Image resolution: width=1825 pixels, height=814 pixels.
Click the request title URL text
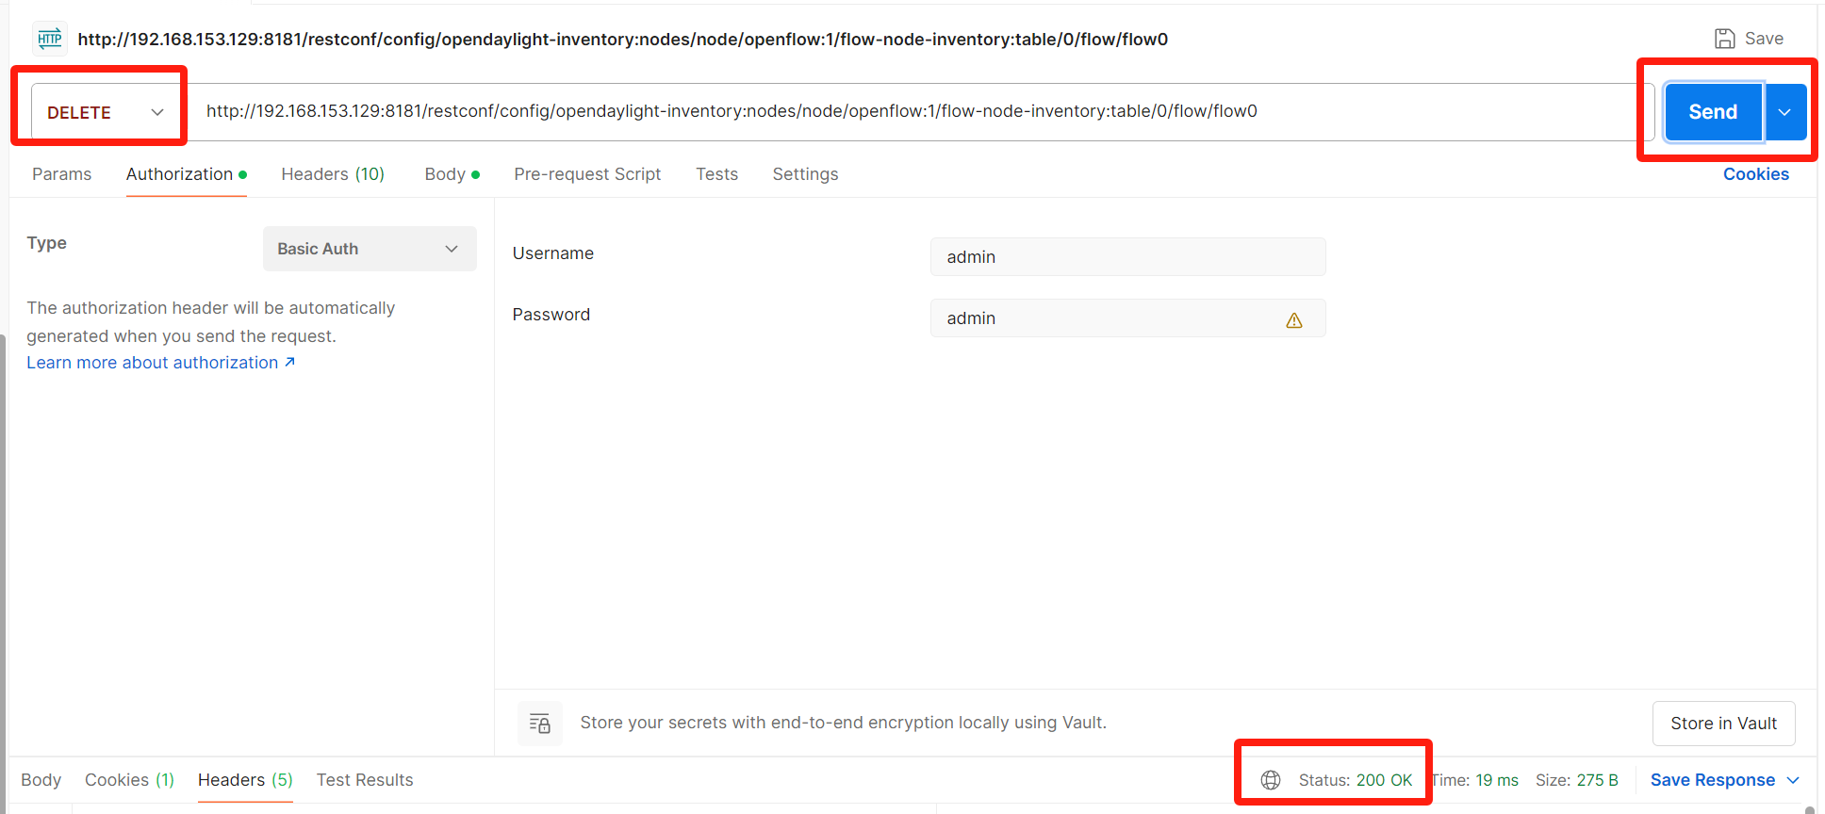point(622,39)
